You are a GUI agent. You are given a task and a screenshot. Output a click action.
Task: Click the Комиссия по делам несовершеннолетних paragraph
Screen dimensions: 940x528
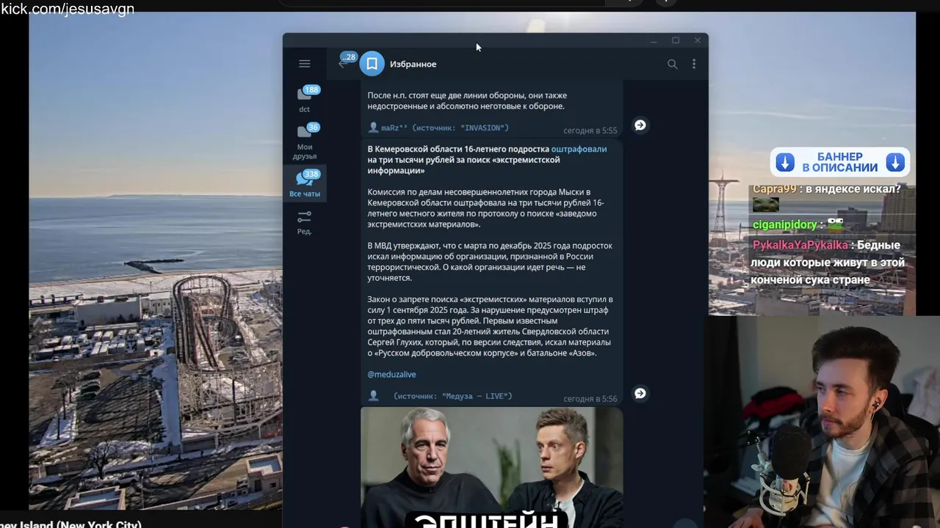[486, 208]
